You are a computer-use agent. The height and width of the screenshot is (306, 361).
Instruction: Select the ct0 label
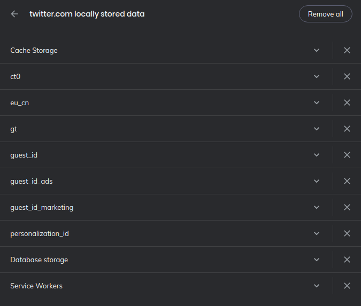click(16, 76)
